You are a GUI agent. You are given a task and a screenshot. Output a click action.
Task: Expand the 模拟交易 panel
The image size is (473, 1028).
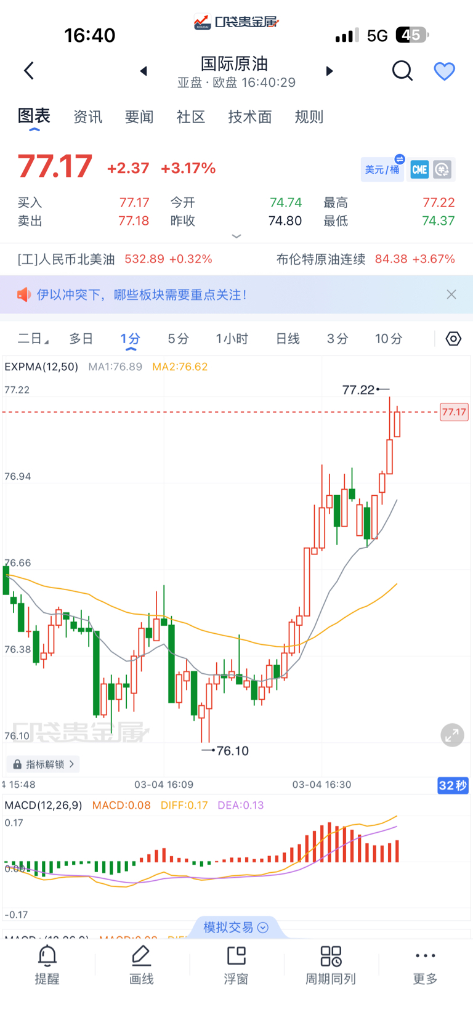coord(236,927)
